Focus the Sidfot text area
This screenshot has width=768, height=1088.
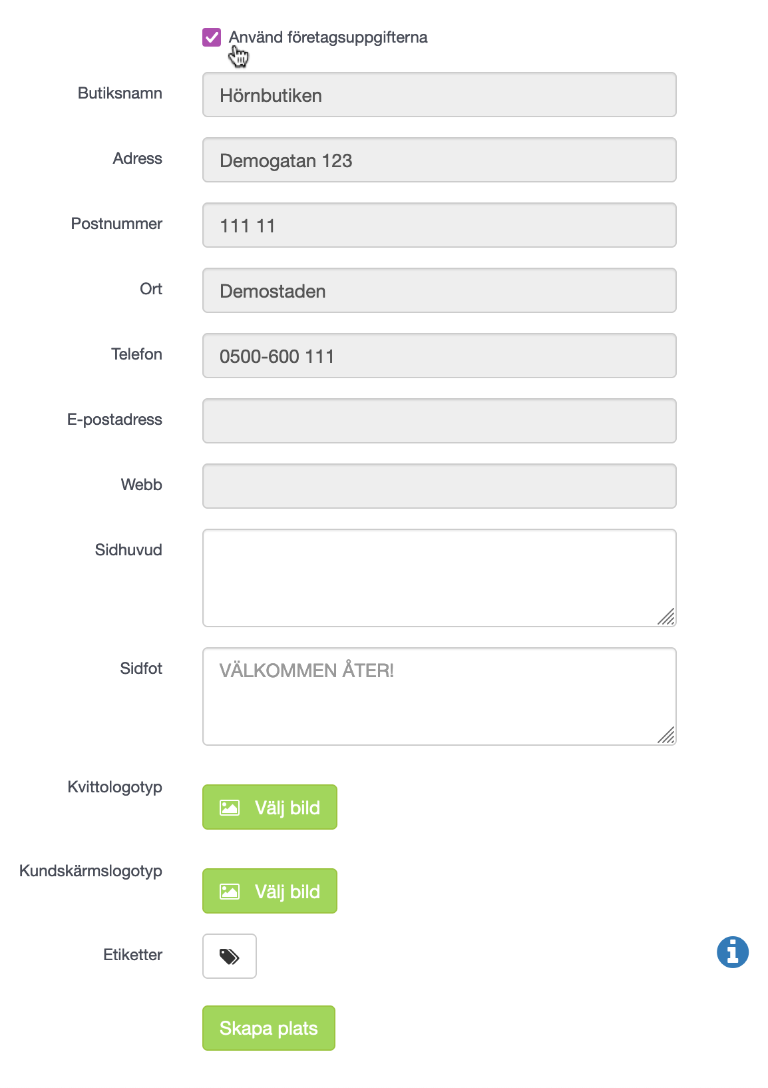[x=439, y=696]
